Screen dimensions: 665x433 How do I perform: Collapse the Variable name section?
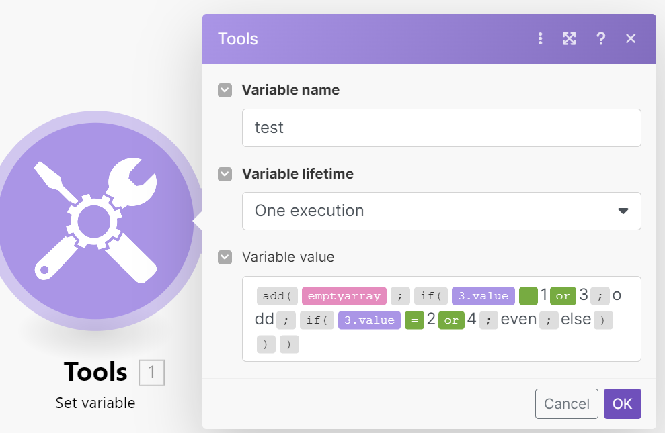tap(225, 90)
